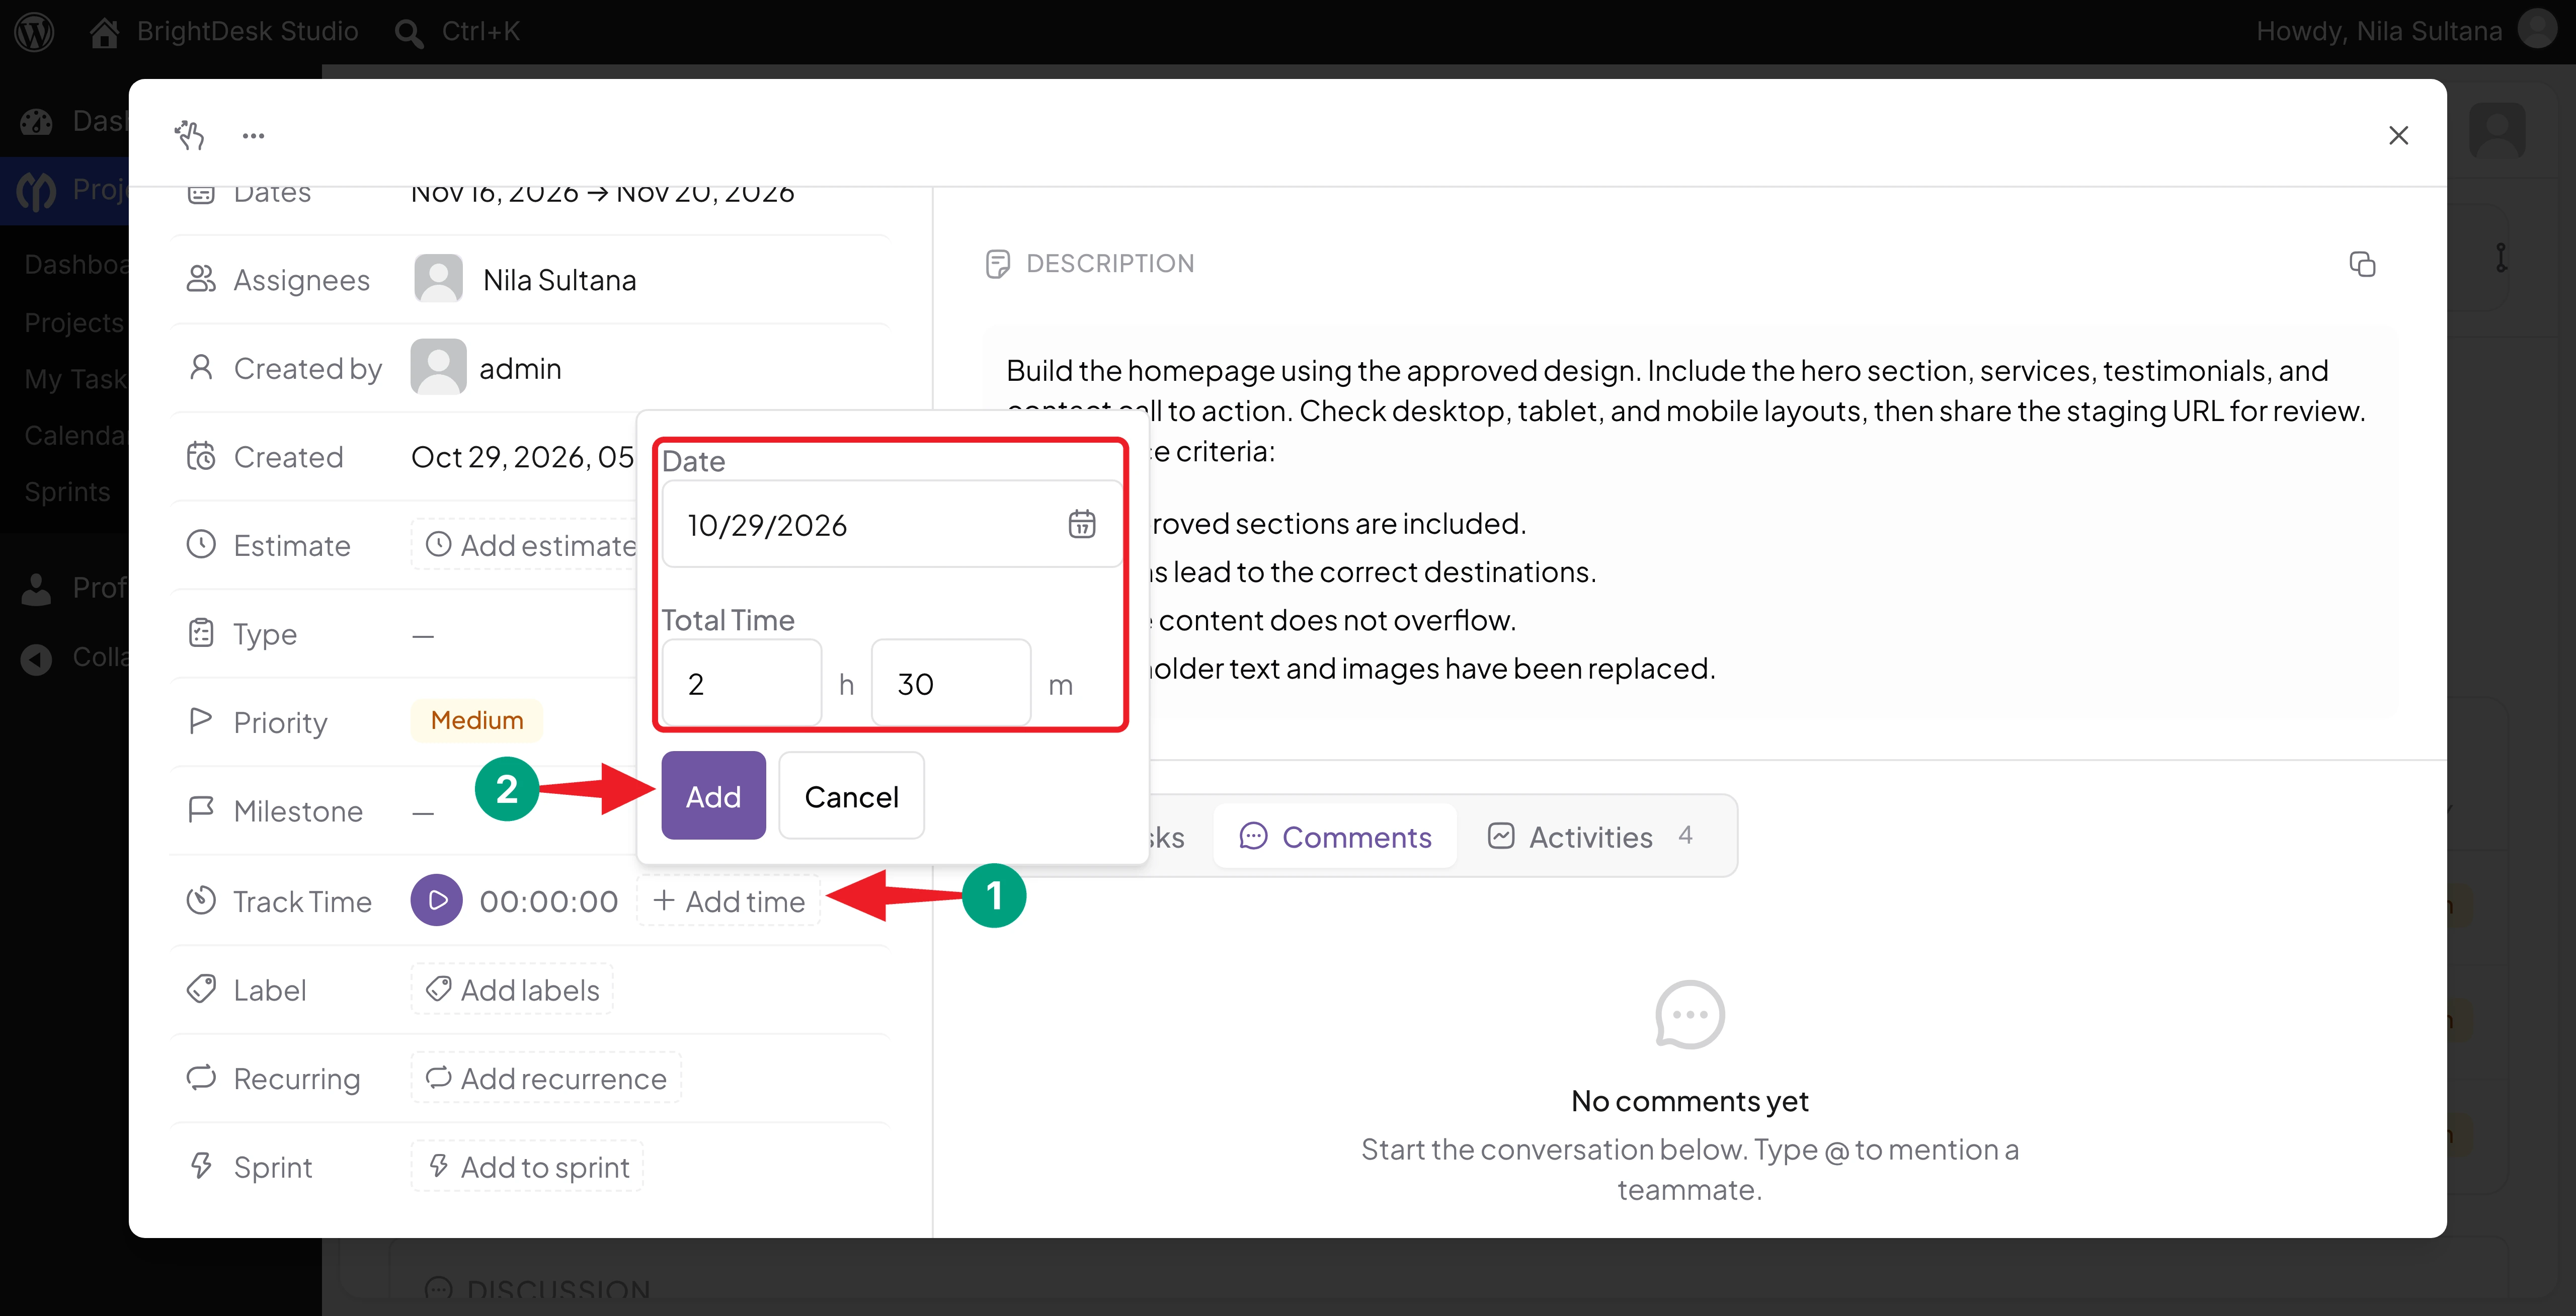Click the Description section note icon
The image size is (2576, 1316).
pyautogui.click(x=997, y=264)
